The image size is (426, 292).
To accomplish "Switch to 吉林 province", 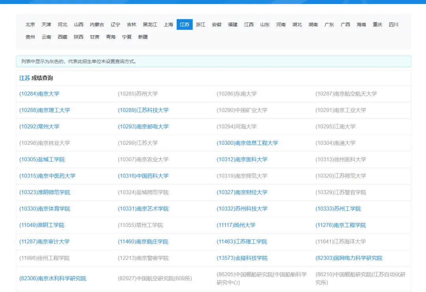I will click(131, 24).
